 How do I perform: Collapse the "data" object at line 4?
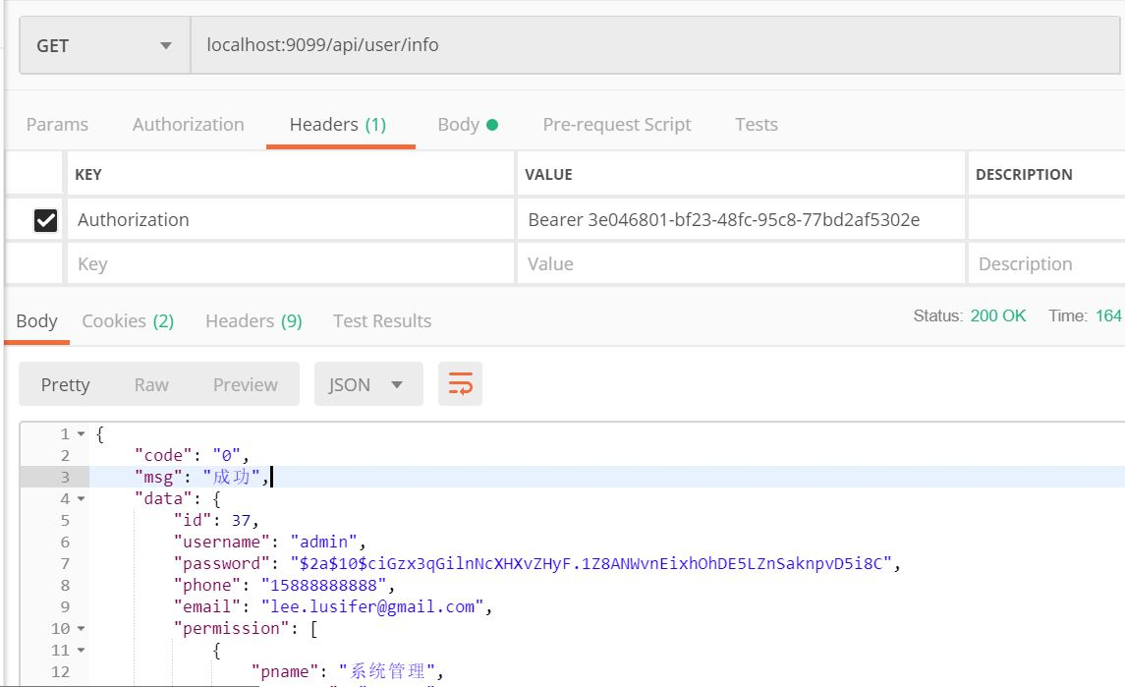(82, 499)
